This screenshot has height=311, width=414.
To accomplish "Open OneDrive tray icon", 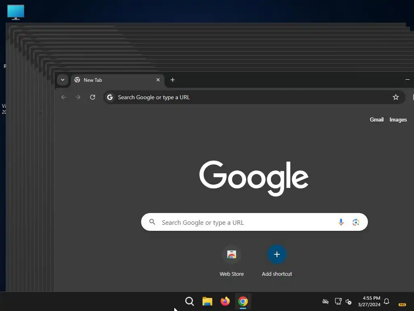I will click(x=325, y=301).
